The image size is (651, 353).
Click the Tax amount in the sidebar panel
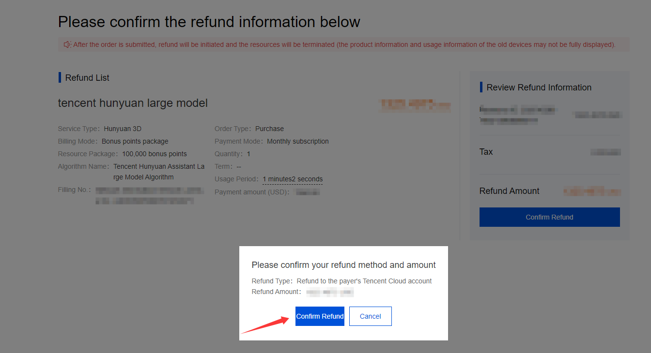pyautogui.click(x=606, y=151)
